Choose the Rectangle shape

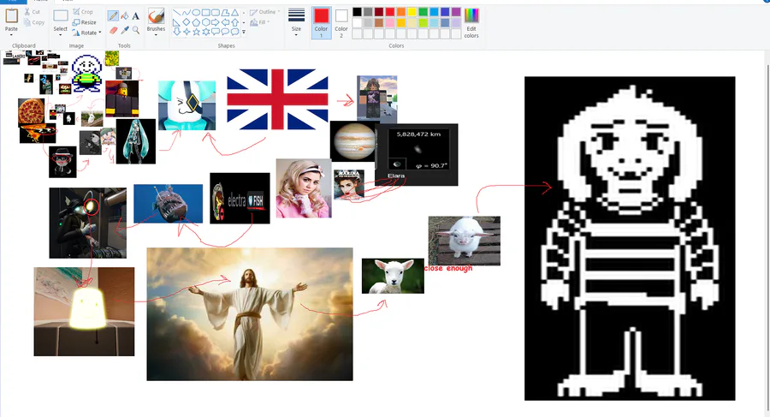tap(205, 12)
